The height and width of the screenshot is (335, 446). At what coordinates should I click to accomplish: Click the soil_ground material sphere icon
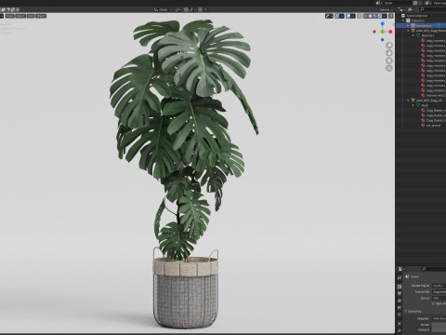coord(423,126)
